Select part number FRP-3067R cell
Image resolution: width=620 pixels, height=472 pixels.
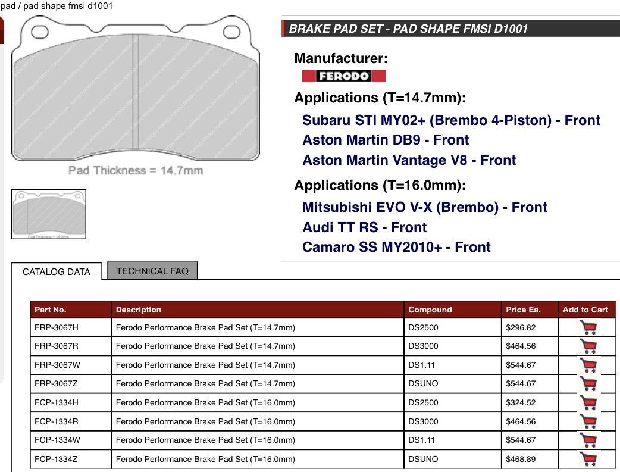[x=71, y=346]
